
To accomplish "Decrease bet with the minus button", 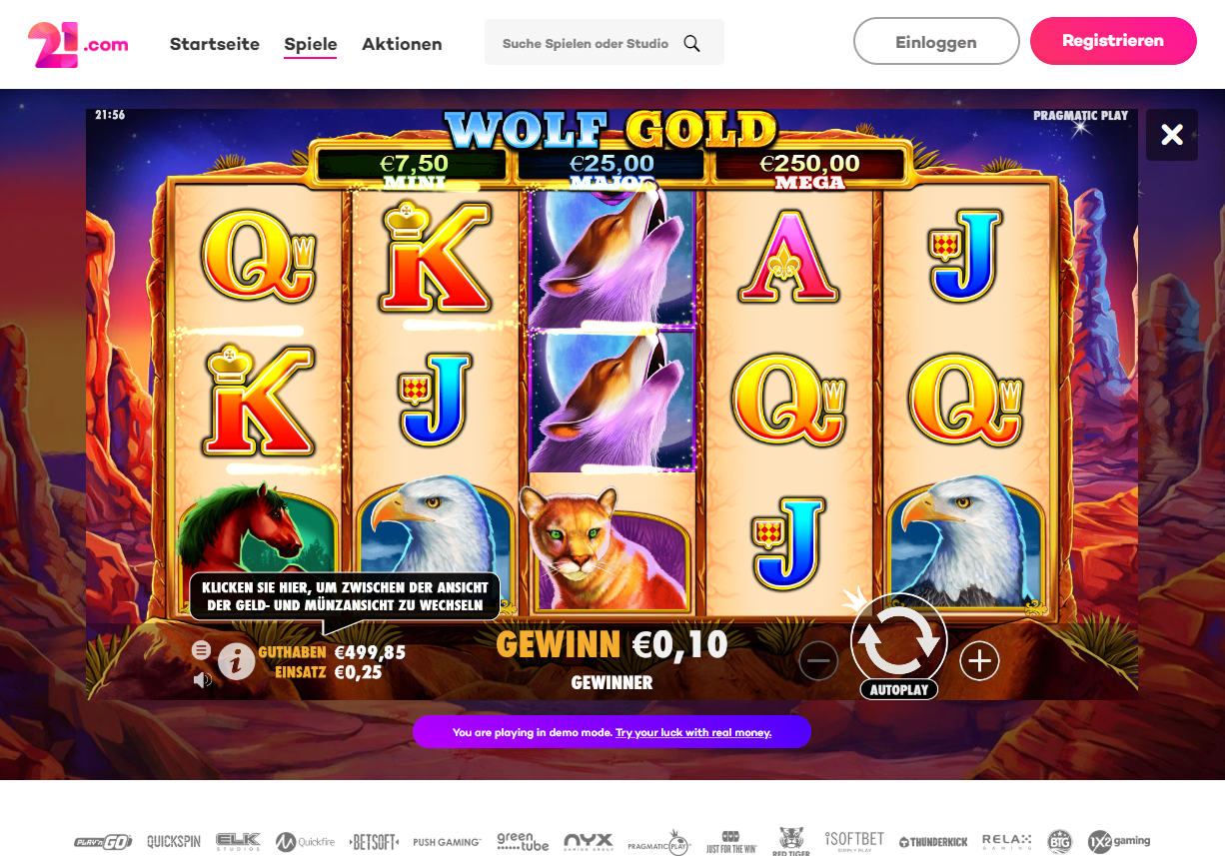I will 818,660.
